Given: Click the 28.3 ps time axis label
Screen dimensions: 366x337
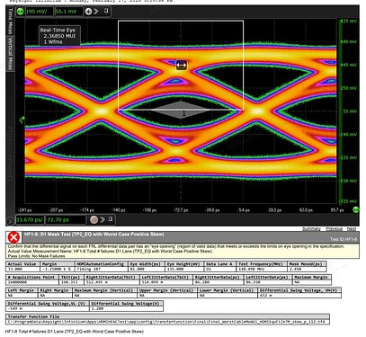Looking at the screenshot, I should pyautogui.click(x=275, y=209).
